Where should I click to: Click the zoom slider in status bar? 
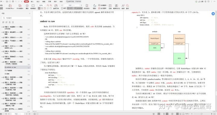(202, 114)
